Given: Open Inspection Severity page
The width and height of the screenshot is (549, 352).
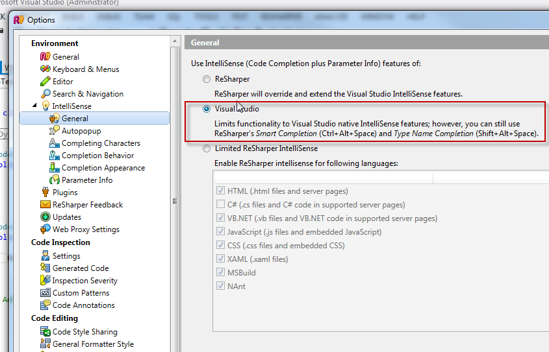Looking at the screenshot, I should point(84,280).
